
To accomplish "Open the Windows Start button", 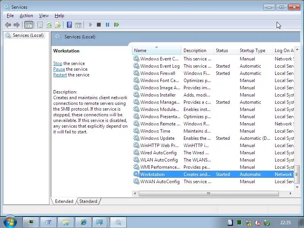I will tap(10, 222).
